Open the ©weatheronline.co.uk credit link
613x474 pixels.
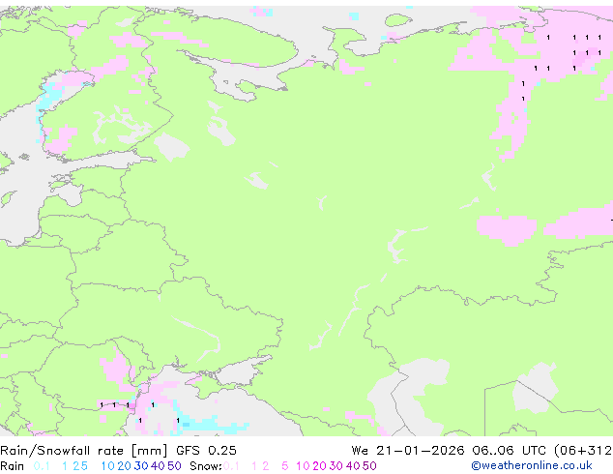click(532, 466)
